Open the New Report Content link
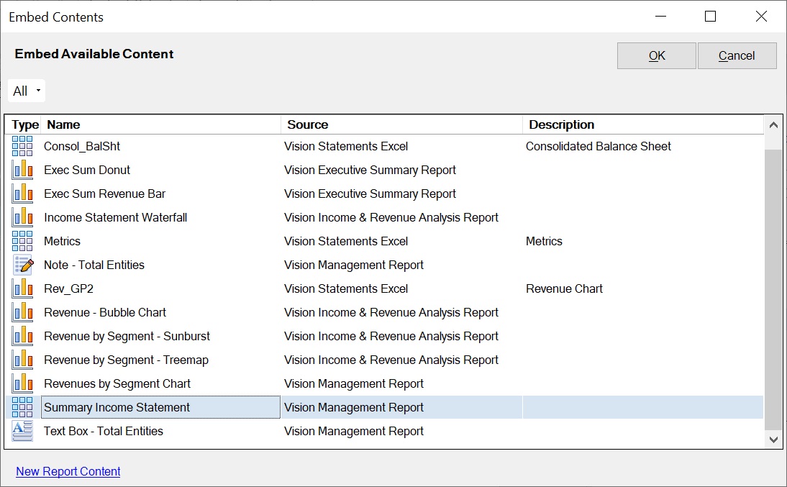This screenshot has height=487, width=787. (x=68, y=471)
